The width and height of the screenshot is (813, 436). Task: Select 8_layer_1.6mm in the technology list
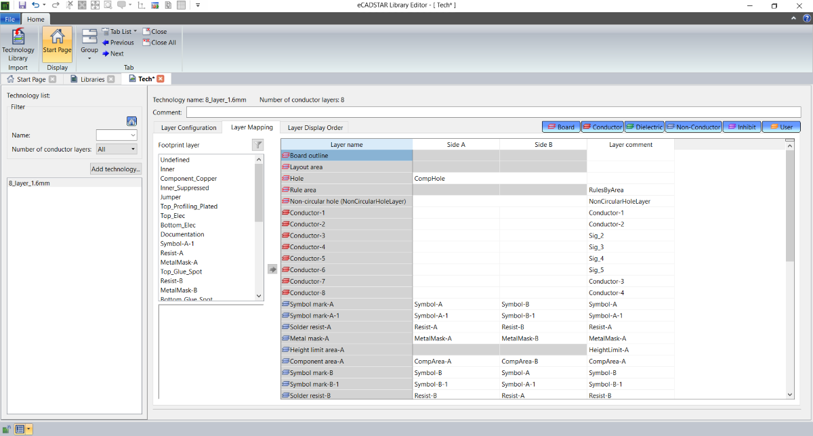pyautogui.click(x=73, y=183)
